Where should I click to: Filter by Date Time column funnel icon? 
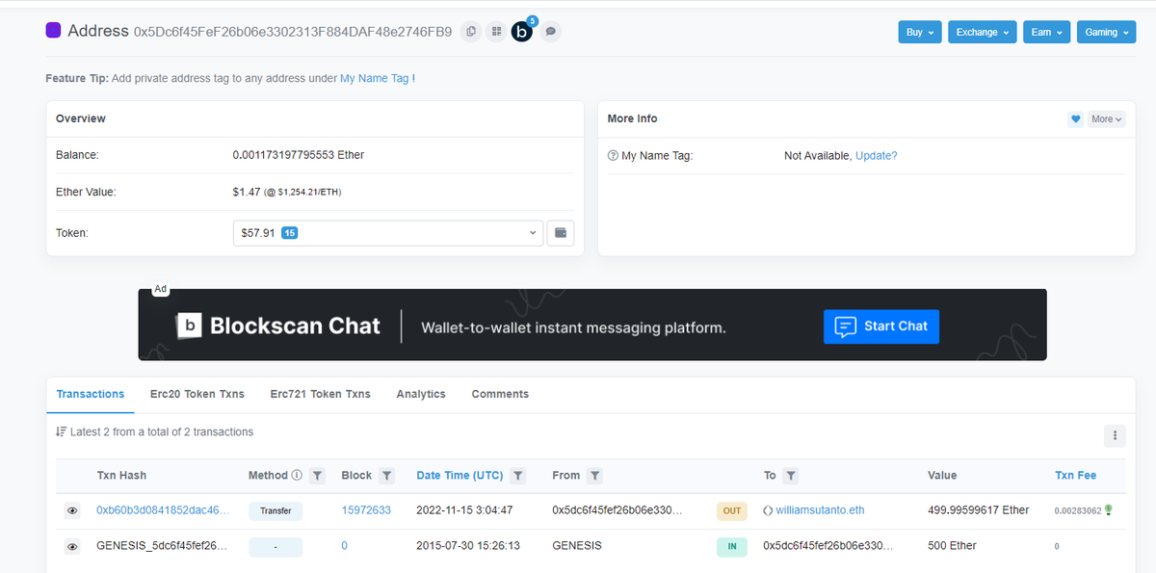pos(518,476)
